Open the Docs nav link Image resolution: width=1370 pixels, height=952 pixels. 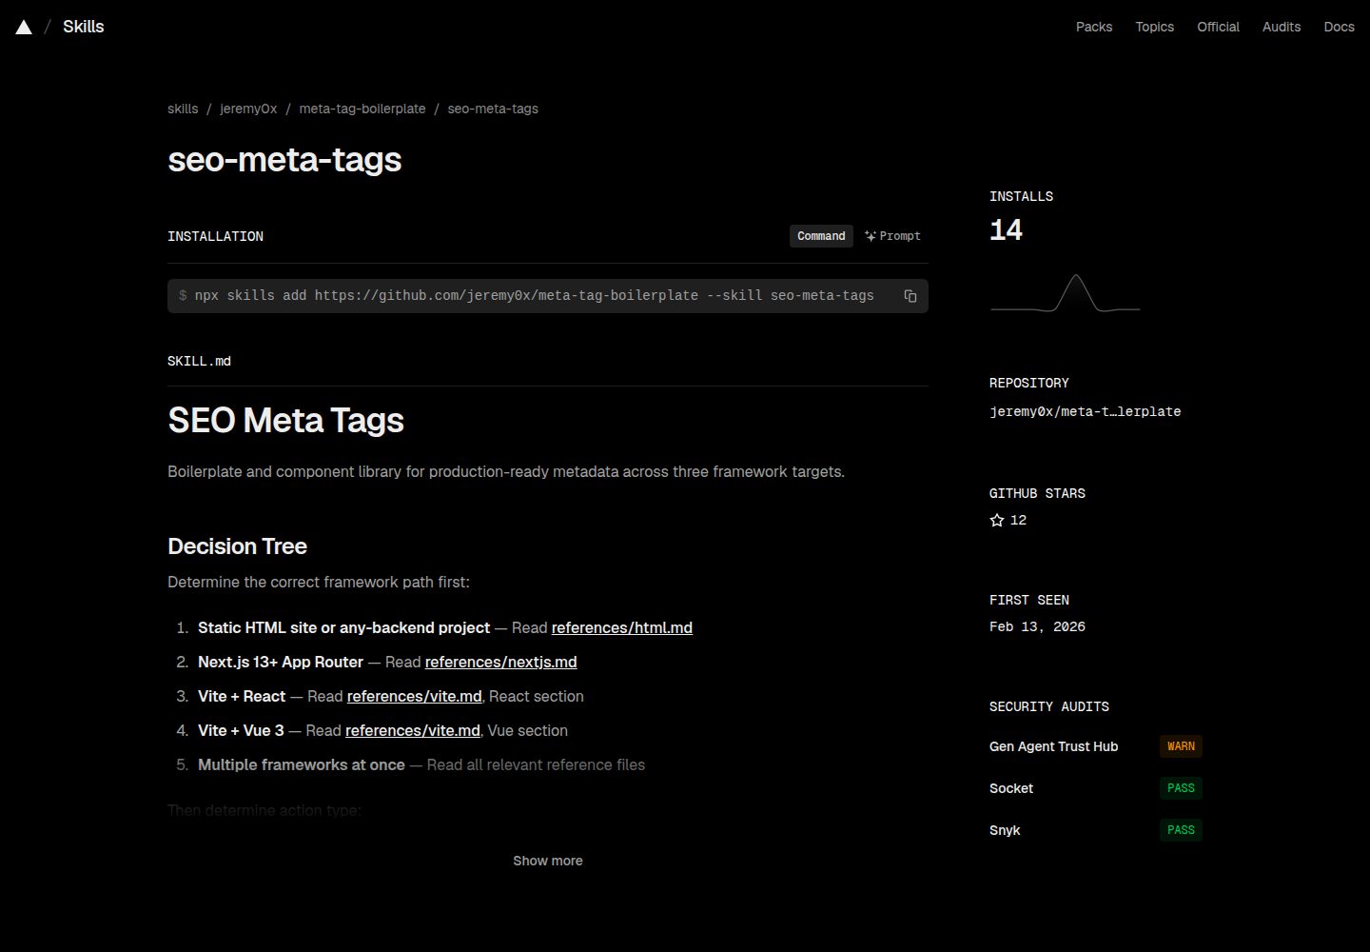tap(1339, 27)
